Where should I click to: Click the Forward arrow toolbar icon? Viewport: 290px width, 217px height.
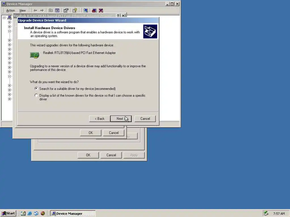click(x=42, y=10)
